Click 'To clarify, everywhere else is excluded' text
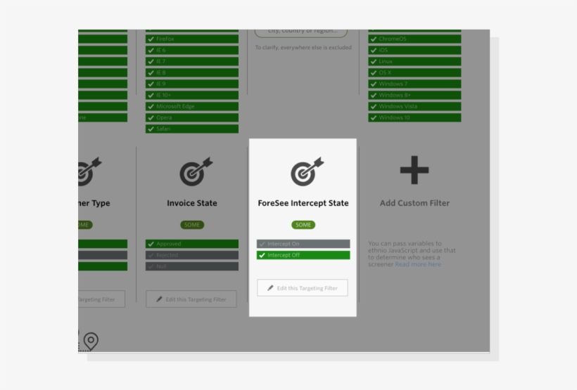577x390 pixels. [x=303, y=47]
